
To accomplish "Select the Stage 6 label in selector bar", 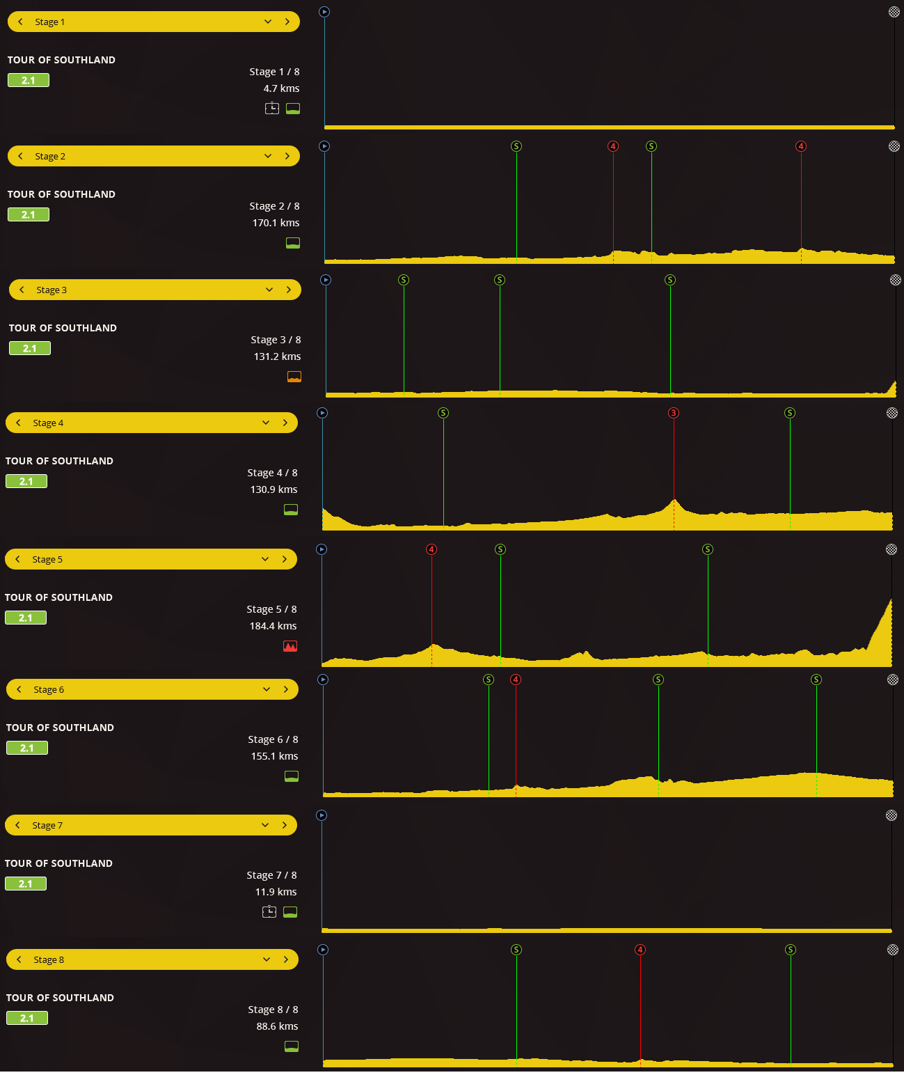I will 49,689.
